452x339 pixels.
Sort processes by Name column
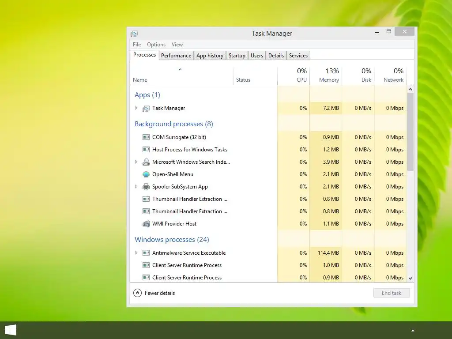[x=181, y=76]
